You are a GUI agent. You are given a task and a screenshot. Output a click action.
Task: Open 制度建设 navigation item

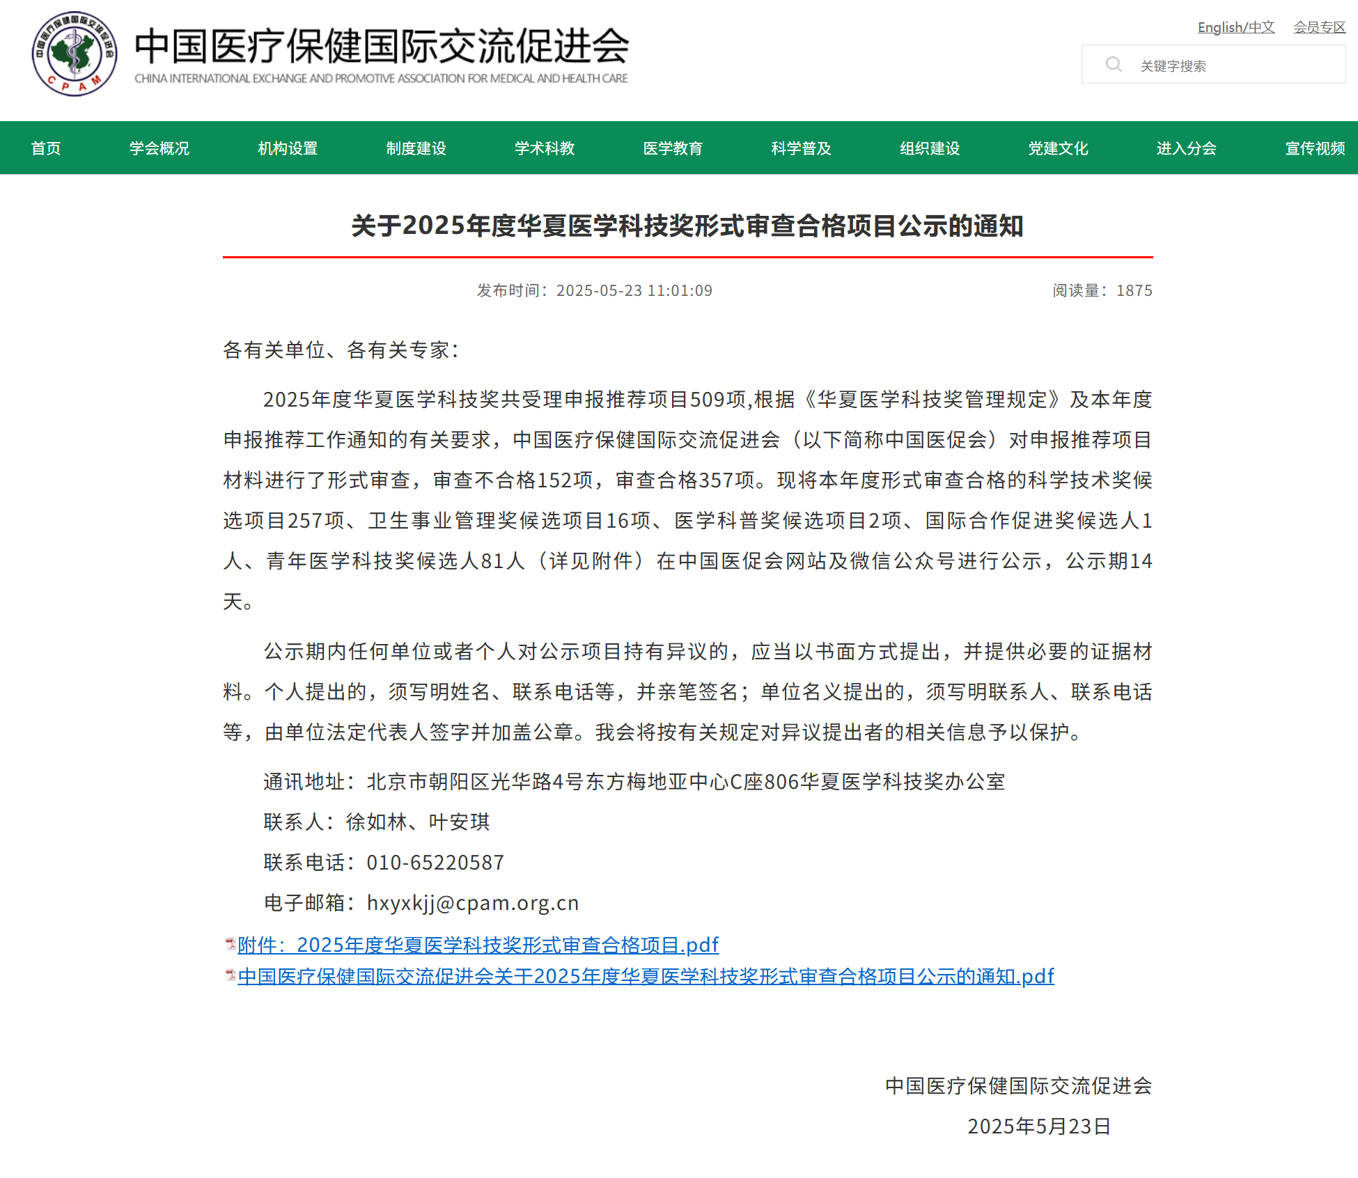pos(416,148)
